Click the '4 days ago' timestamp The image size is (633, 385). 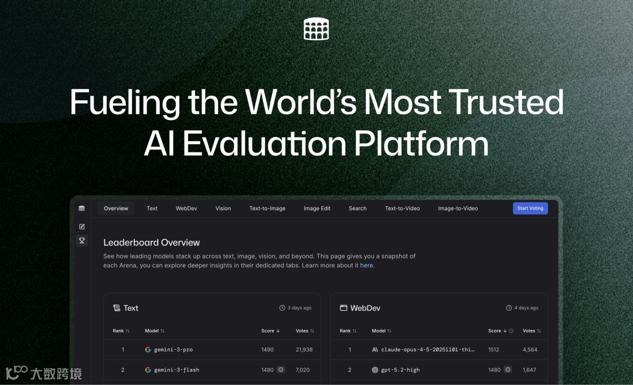pyautogui.click(x=526, y=308)
